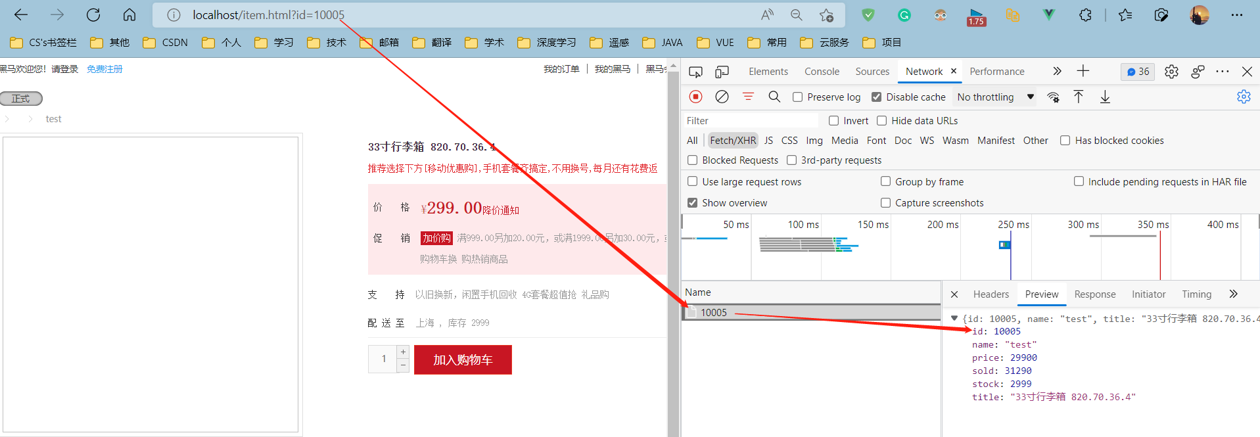
Task: Add a new DevTools tool tab
Action: click(1083, 71)
